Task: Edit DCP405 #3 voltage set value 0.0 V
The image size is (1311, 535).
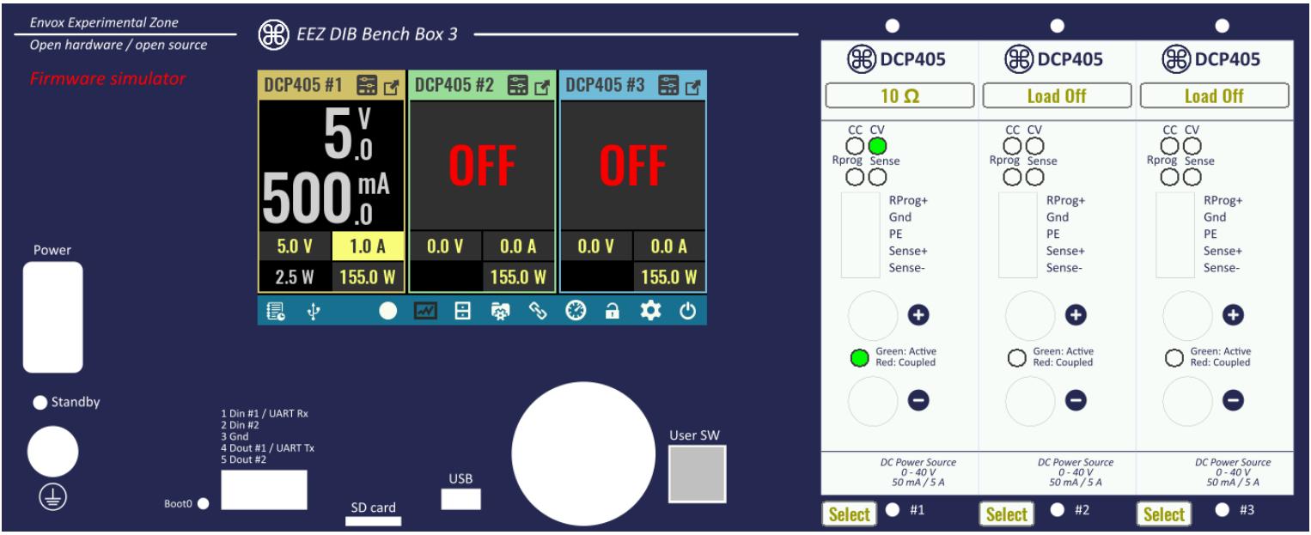Action: point(596,246)
